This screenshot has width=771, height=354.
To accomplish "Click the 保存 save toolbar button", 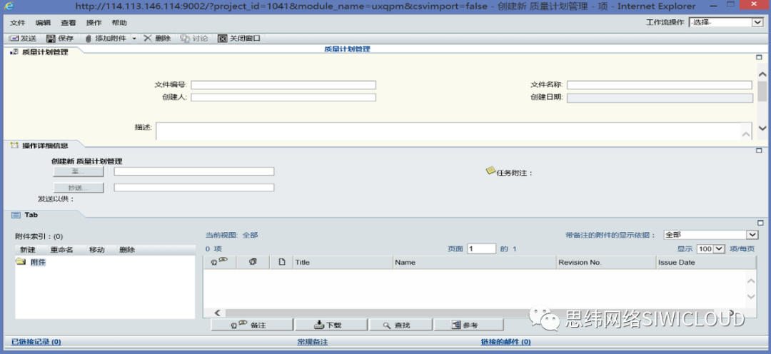I will pyautogui.click(x=60, y=39).
